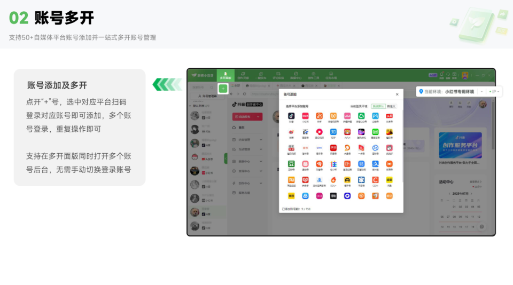This screenshot has width=513, height=285.
Task: Choose the blue 支付宝 platform icon
Action: [x=375, y=164]
